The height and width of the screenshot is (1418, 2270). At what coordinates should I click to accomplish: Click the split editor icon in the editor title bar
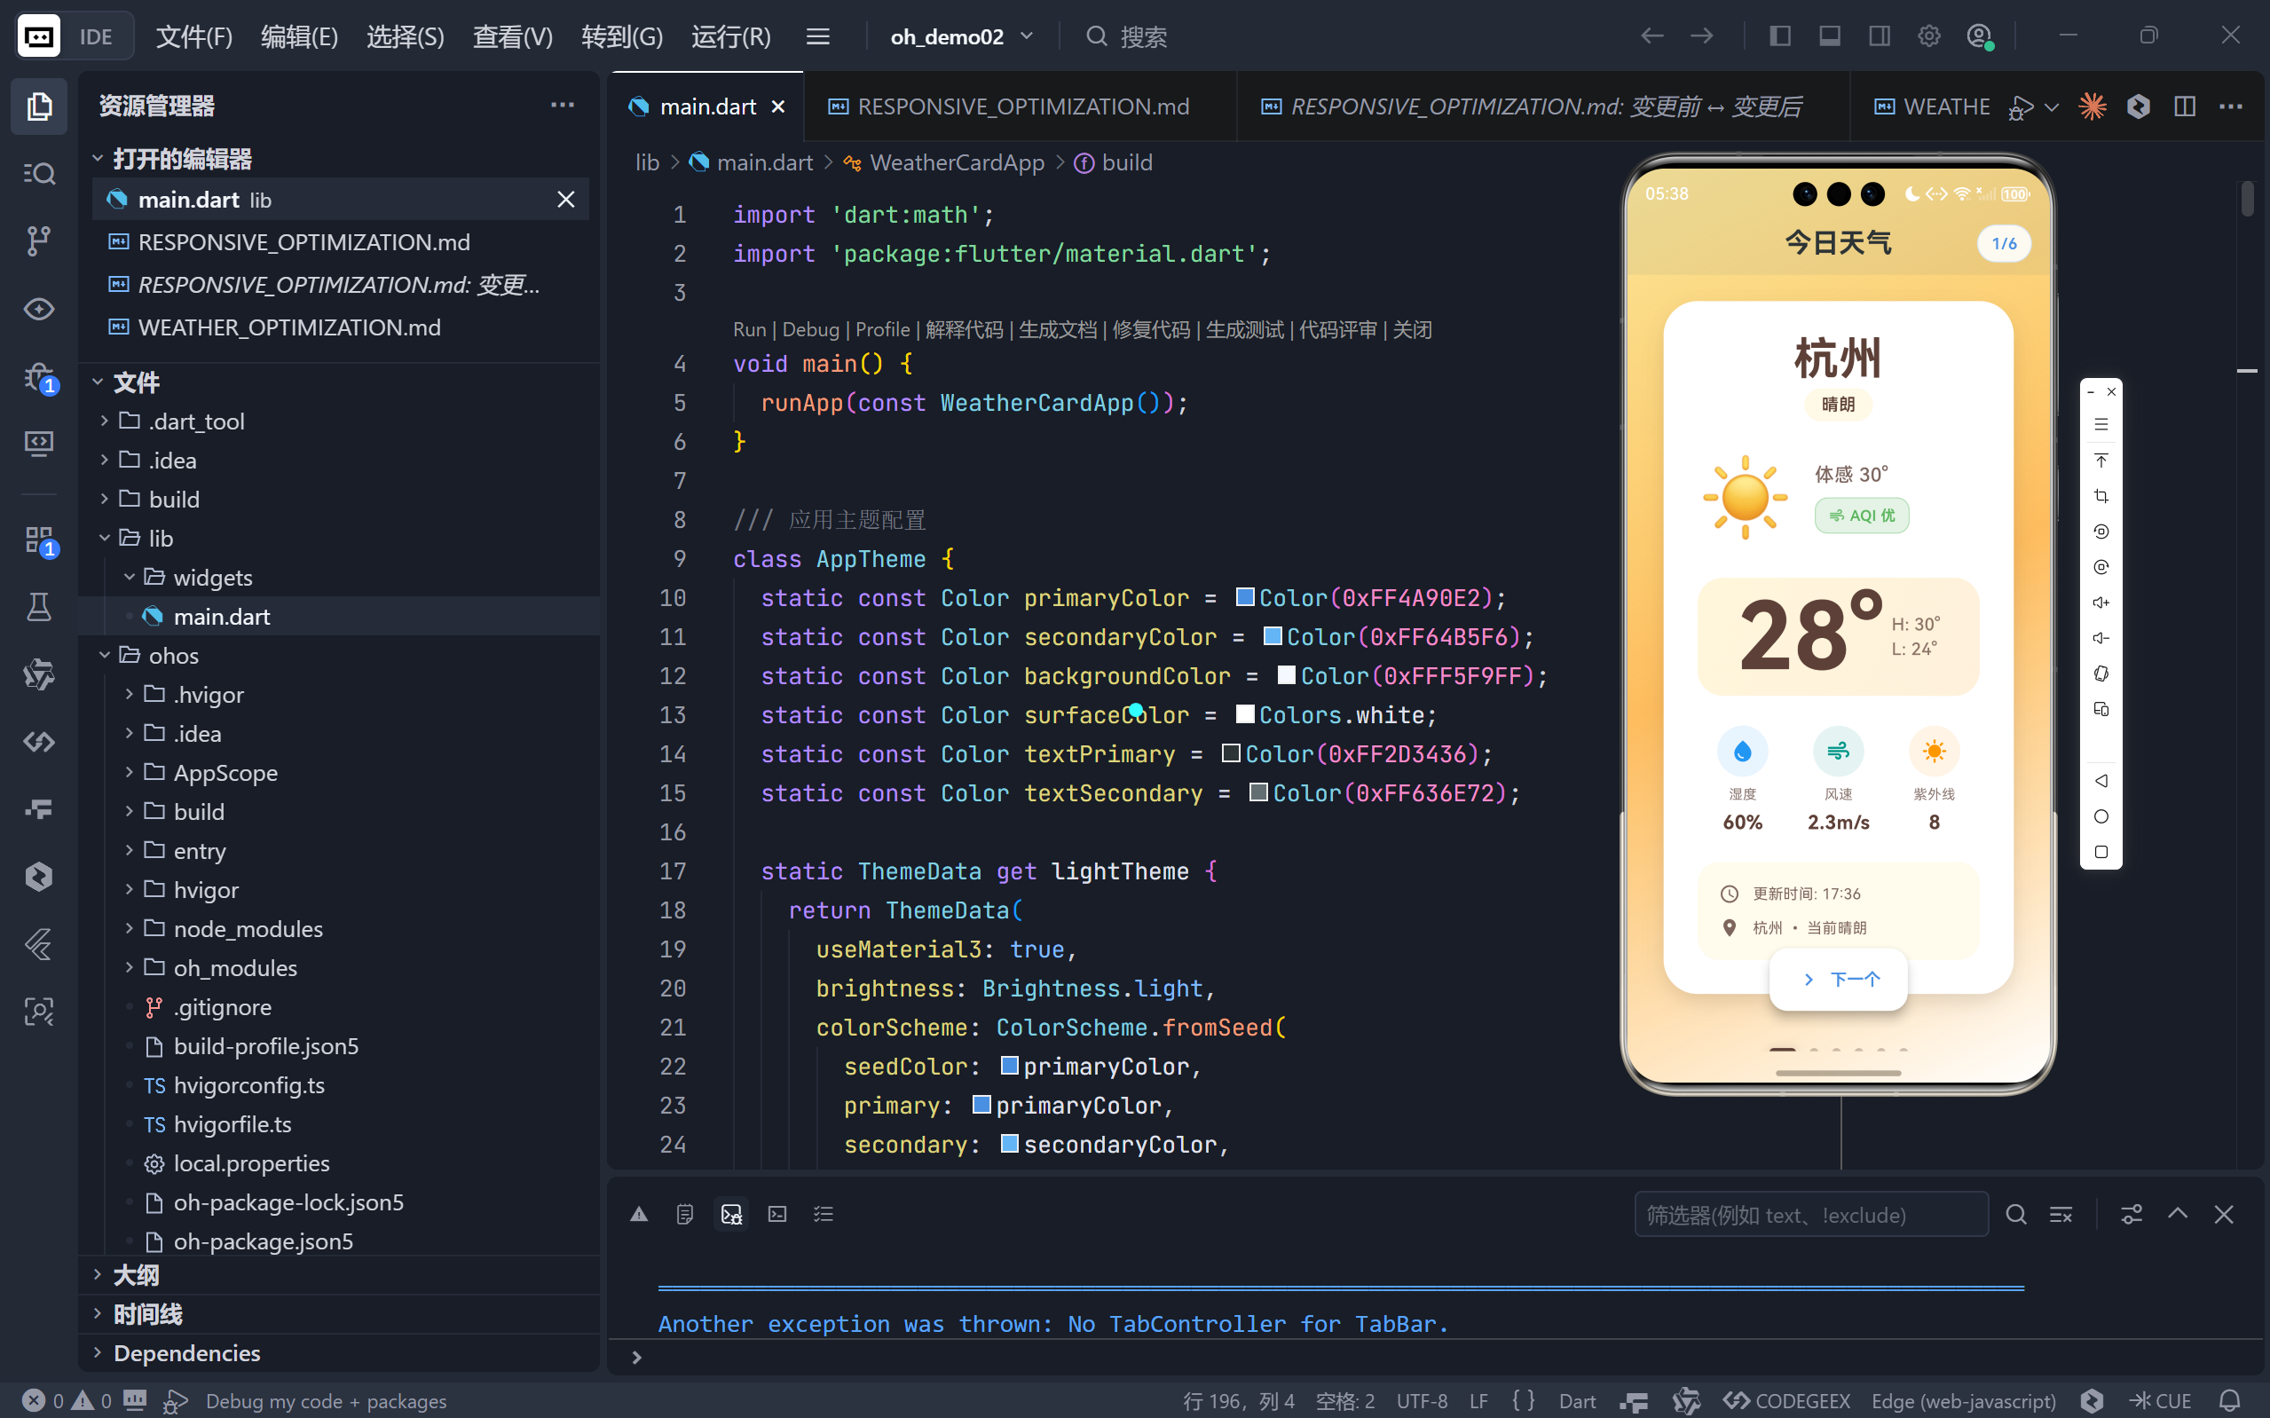click(x=2184, y=106)
